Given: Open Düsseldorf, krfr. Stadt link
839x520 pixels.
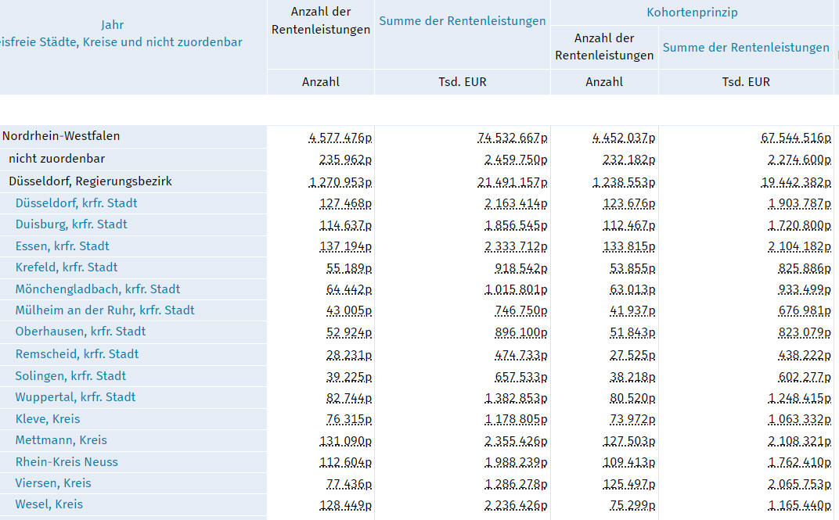Looking at the screenshot, I should point(76,203).
